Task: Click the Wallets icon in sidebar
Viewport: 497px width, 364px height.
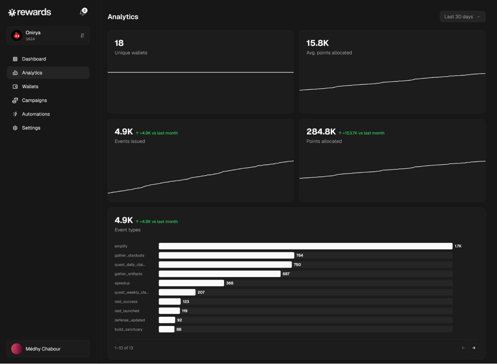Action: point(15,86)
